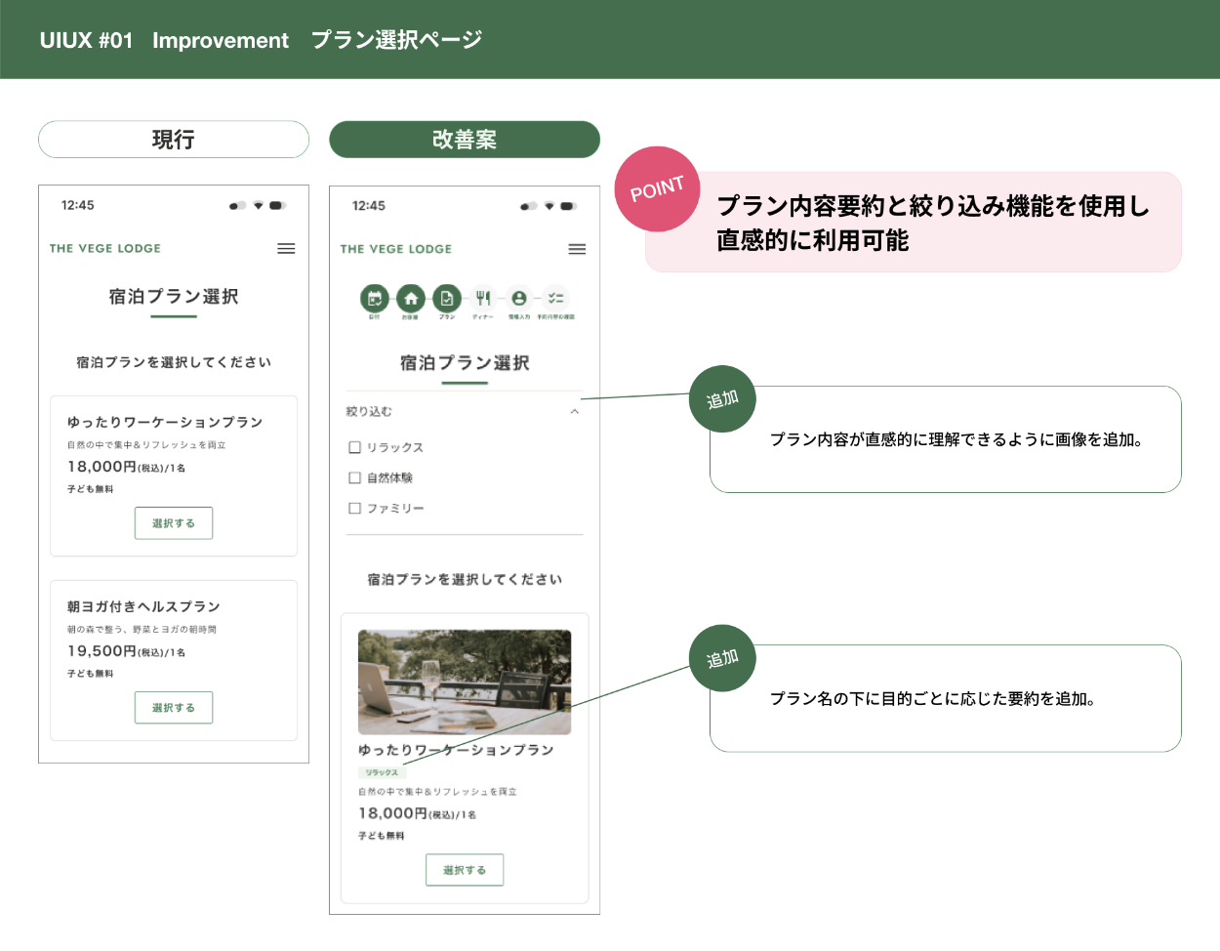Click the checklist confirmation step icon
This screenshot has width=1220, height=951.
coord(555,299)
